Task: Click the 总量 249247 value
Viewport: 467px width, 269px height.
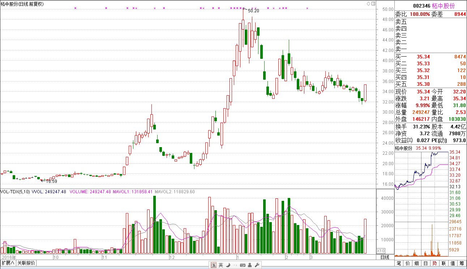Action: coord(421,112)
